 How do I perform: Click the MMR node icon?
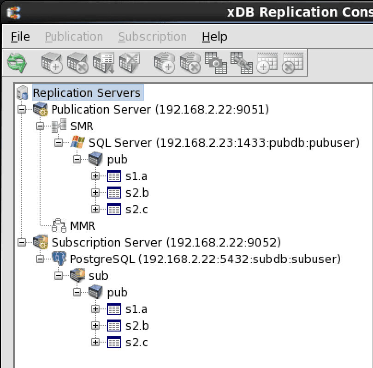[x=59, y=226]
